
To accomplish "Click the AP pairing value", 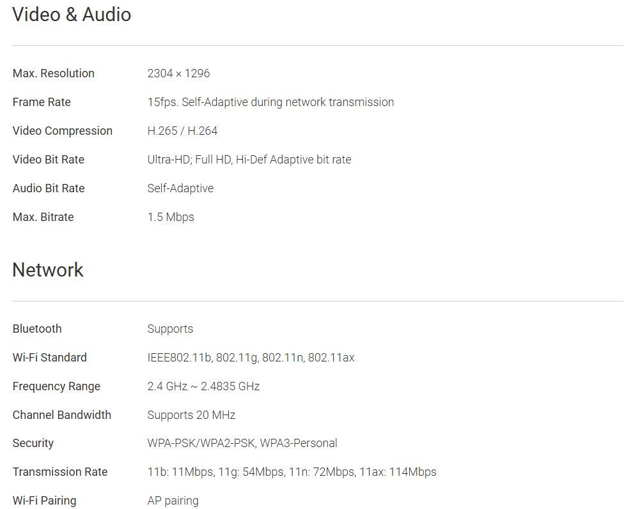I will (x=173, y=501).
